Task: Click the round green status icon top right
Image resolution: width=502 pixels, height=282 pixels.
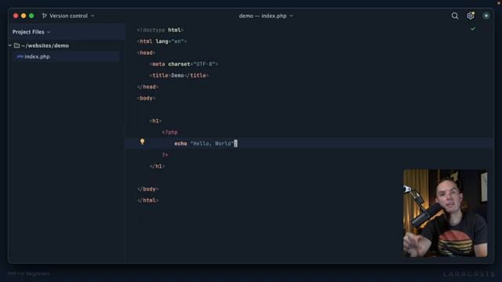Action: tap(486, 16)
